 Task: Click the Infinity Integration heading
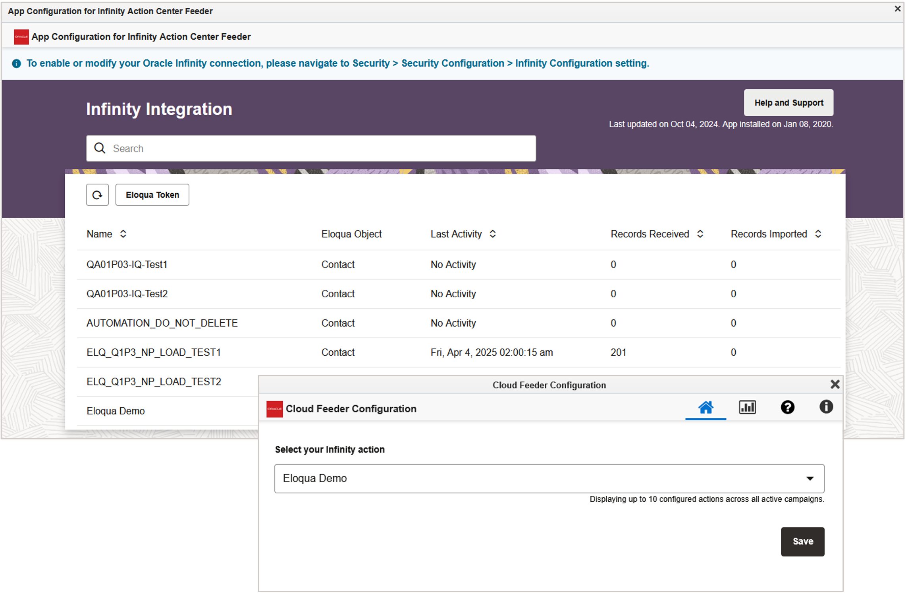(x=159, y=109)
